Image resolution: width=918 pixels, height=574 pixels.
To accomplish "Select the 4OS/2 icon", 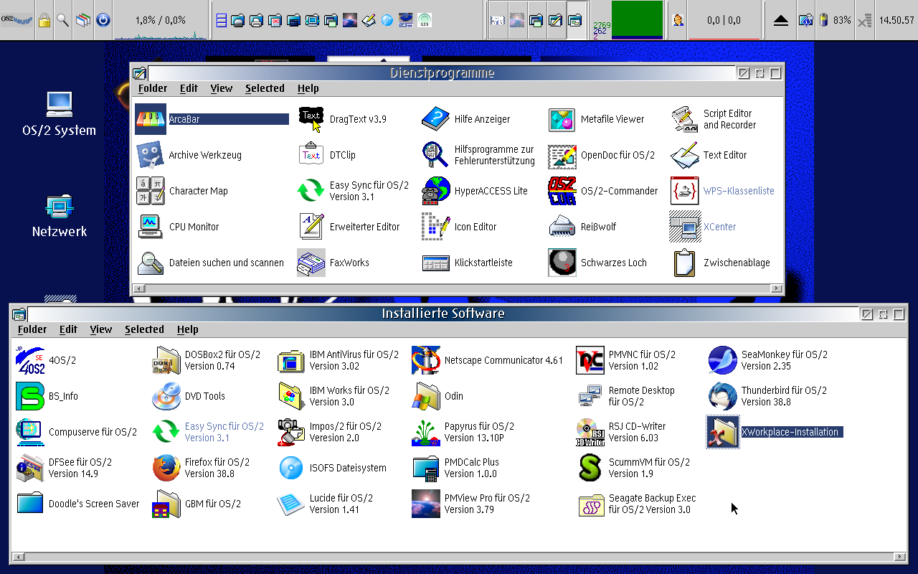I will coord(30,360).
